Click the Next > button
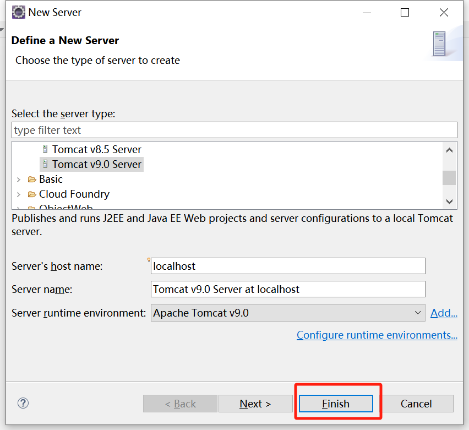The height and width of the screenshot is (430, 469). click(x=255, y=404)
